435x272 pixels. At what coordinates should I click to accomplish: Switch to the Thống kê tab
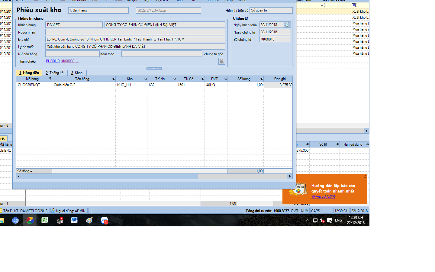(x=55, y=73)
